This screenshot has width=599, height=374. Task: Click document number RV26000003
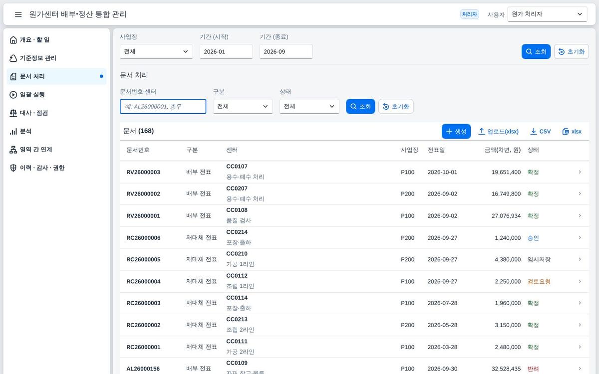click(x=143, y=172)
